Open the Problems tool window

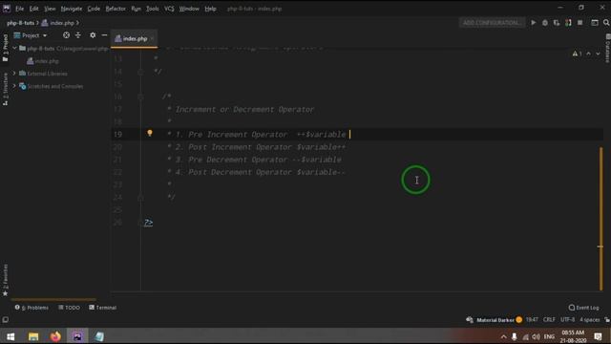tap(32, 308)
